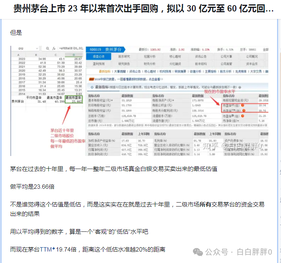Click the 大宗交易 link

click(x=256, y=71)
